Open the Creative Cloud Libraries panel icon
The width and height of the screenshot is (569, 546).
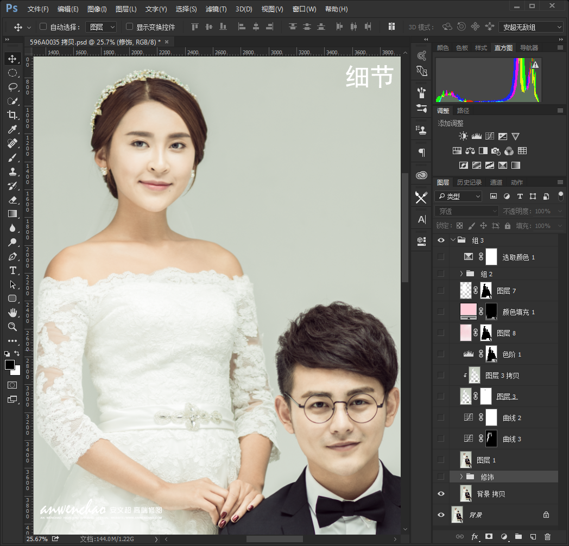(421, 175)
